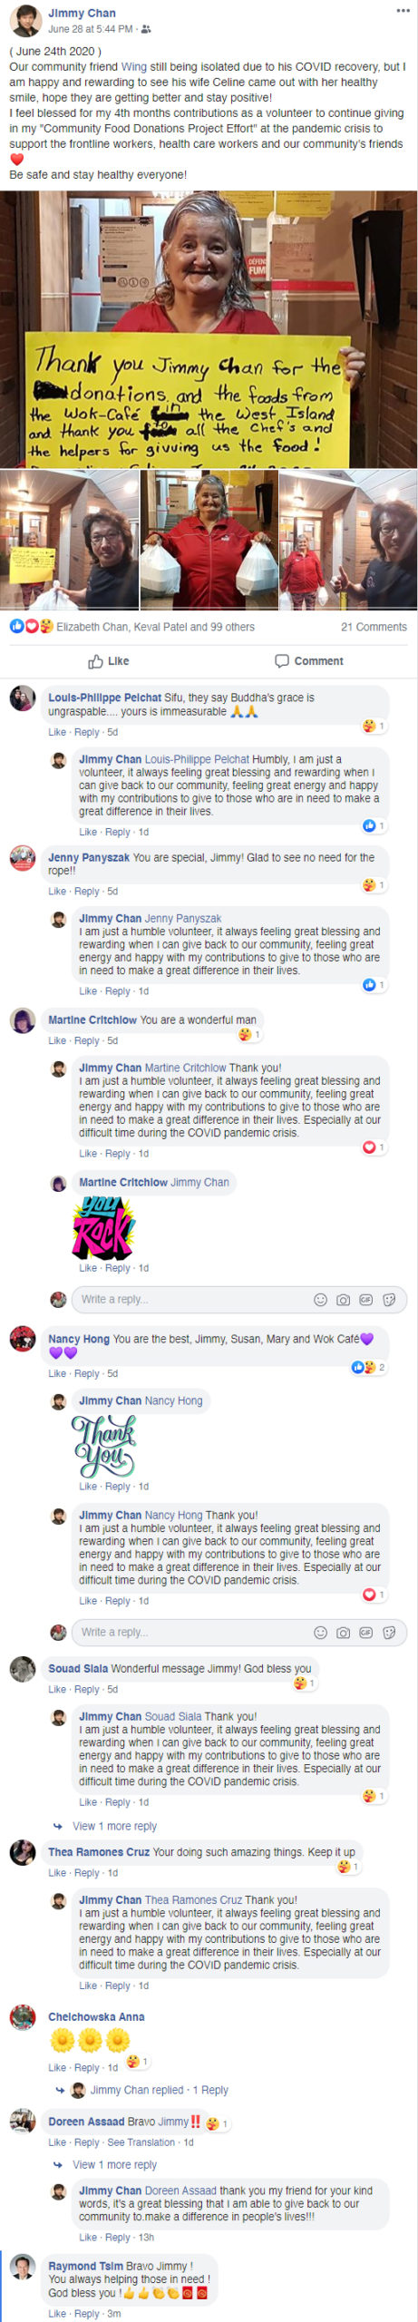
Task: Click the GIF icon in Nancy thread reply box
Action: [365, 1632]
